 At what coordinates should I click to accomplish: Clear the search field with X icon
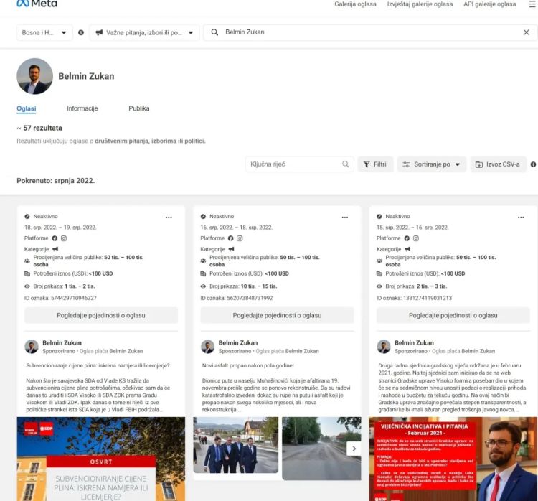[527, 32]
